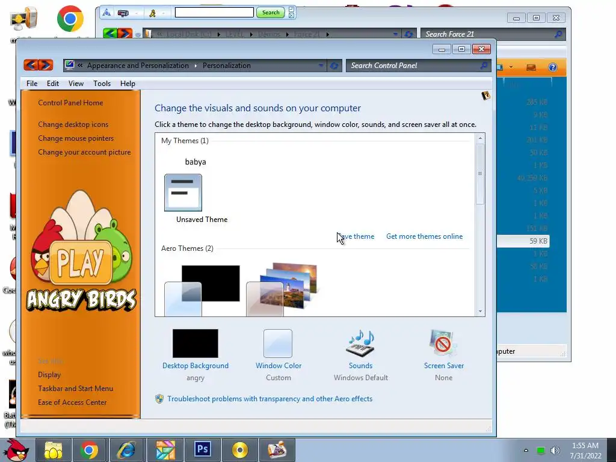Click the triangle logo toolbar icon
The height and width of the screenshot is (462, 616).
pos(106,13)
